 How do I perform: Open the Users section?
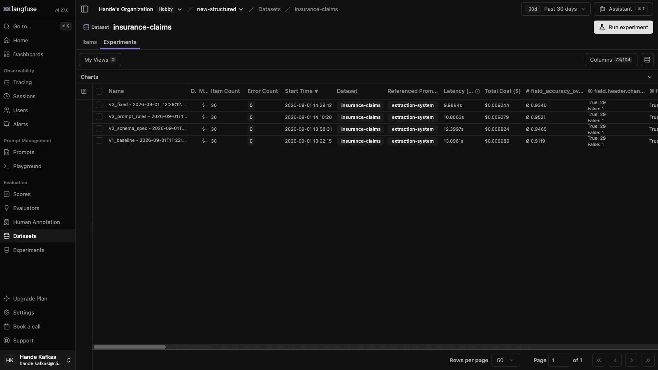[x=37, y=110]
